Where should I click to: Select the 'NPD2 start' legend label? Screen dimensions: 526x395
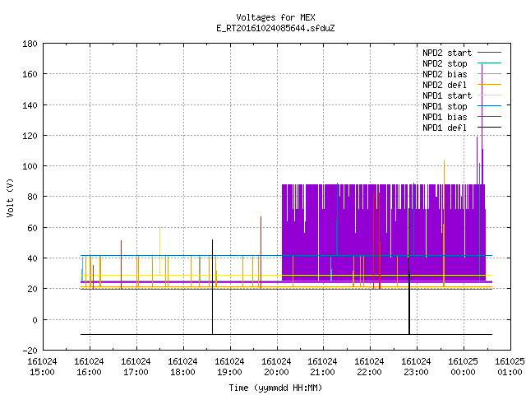[447, 53]
